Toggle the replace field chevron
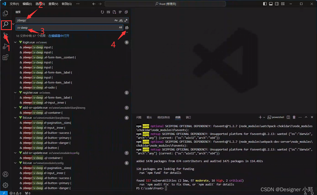Image resolution: width=317 pixels, height=195 pixels. coord(13,24)
